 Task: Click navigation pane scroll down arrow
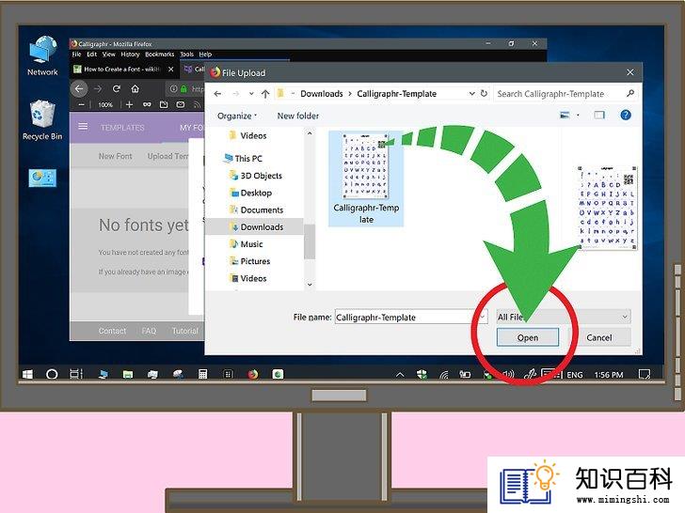310,285
